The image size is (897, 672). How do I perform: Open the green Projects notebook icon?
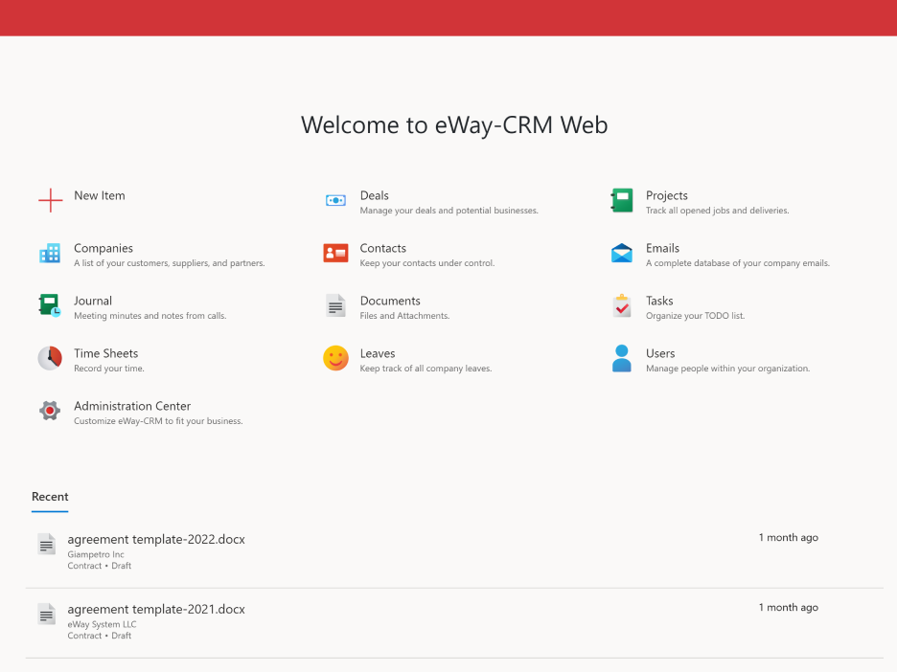tap(622, 201)
